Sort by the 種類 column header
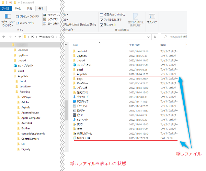This screenshot has height=171, width=206. (x=163, y=45)
